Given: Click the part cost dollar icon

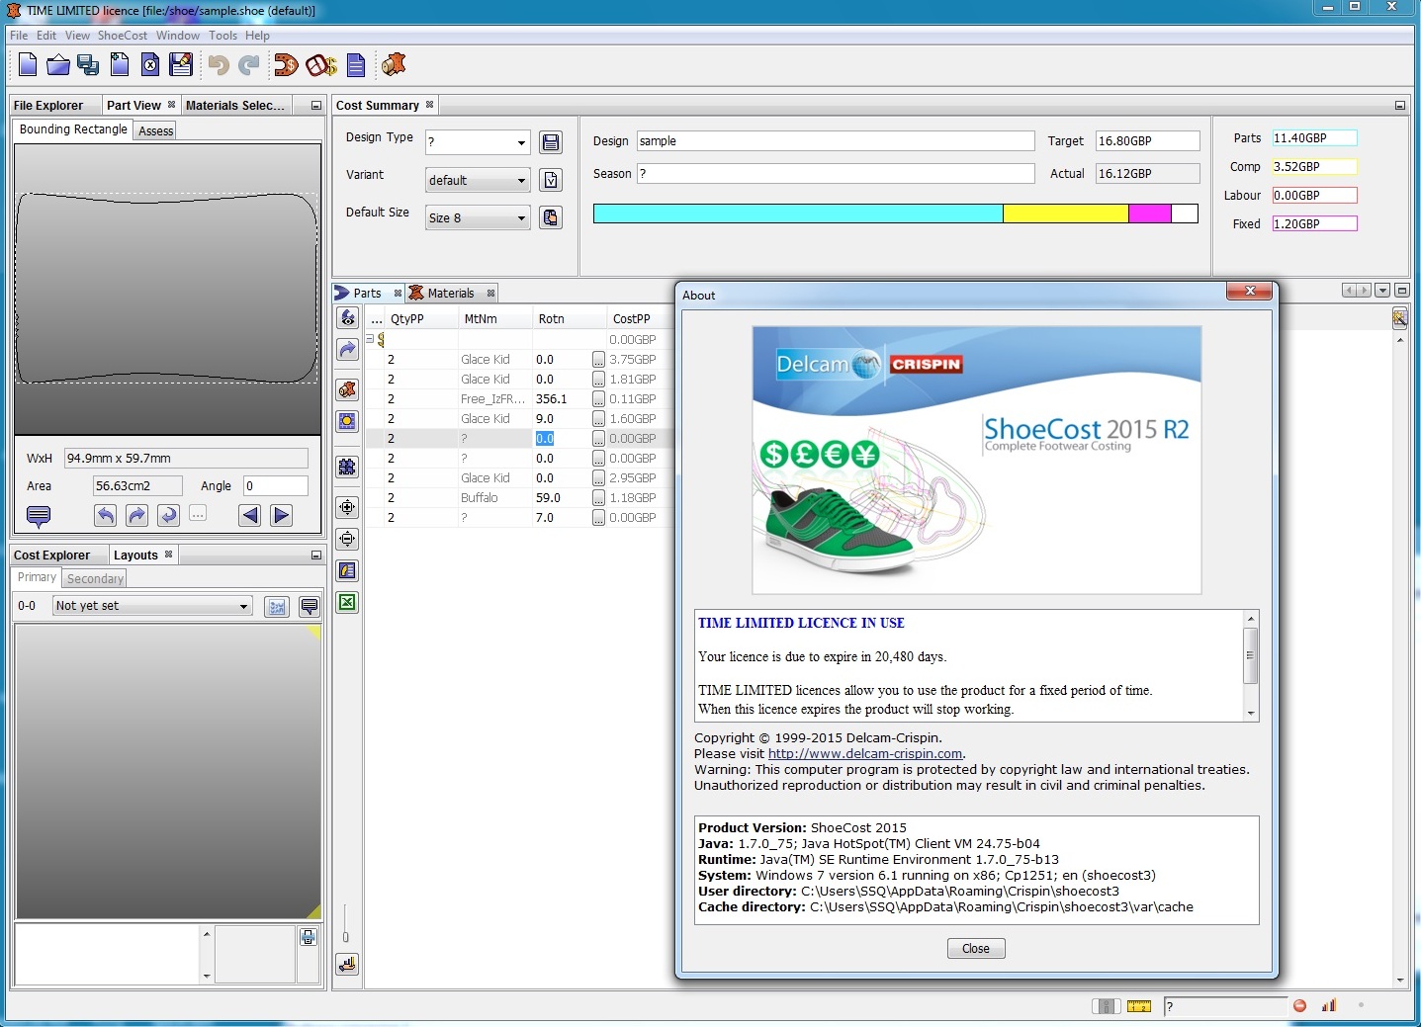Looking at the screenshot, I should [x=286, y=65].
